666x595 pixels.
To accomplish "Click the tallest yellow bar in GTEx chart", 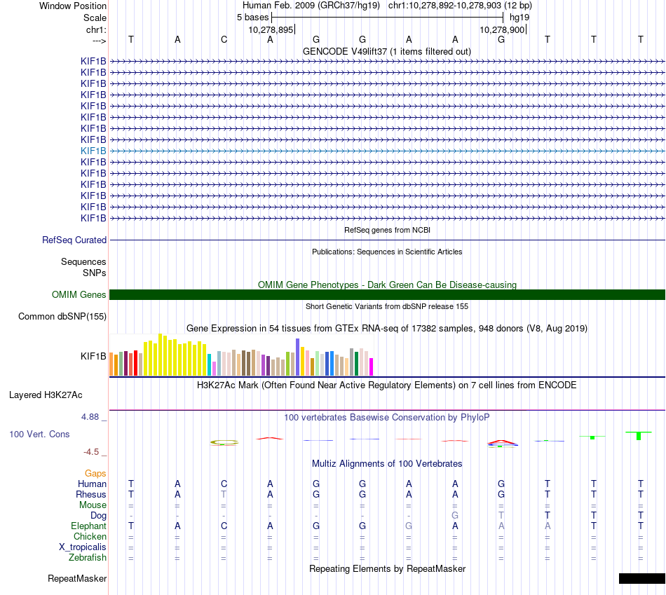I will click(x=160, y=355).
